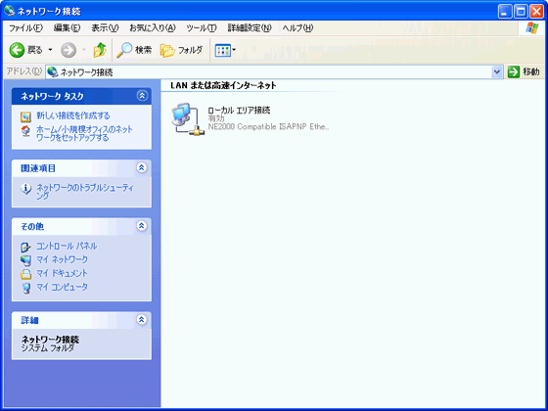Collapse the Details panel chevron

(141, 319)
